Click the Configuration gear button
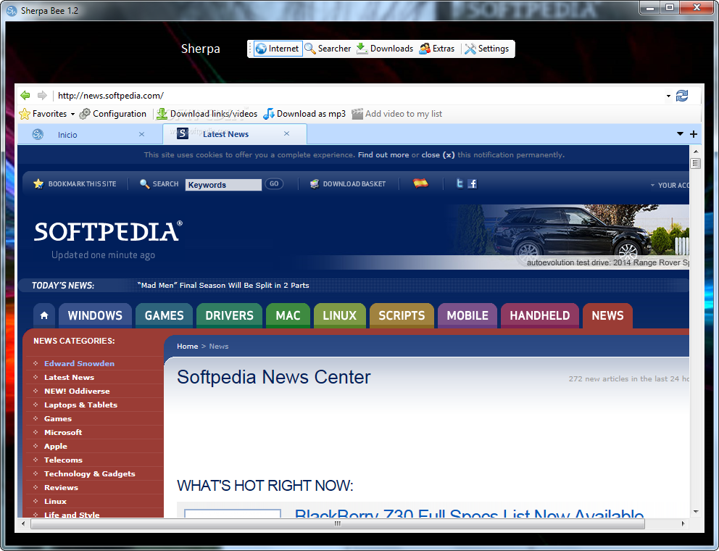719x551 pixels. (113, 114)
